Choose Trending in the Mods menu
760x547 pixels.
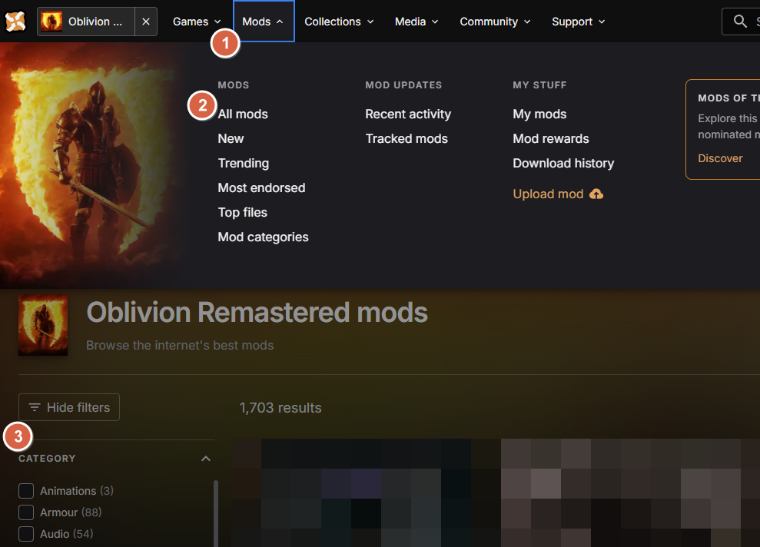click(244, 164)
